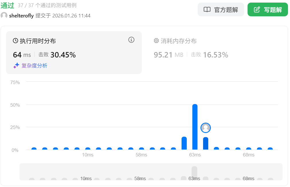
Task: Click the first bar at chart's far left
Action: (34, 149)
